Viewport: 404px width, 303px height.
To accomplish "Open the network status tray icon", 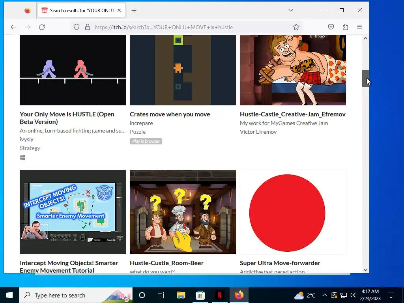I will point(344,295).
